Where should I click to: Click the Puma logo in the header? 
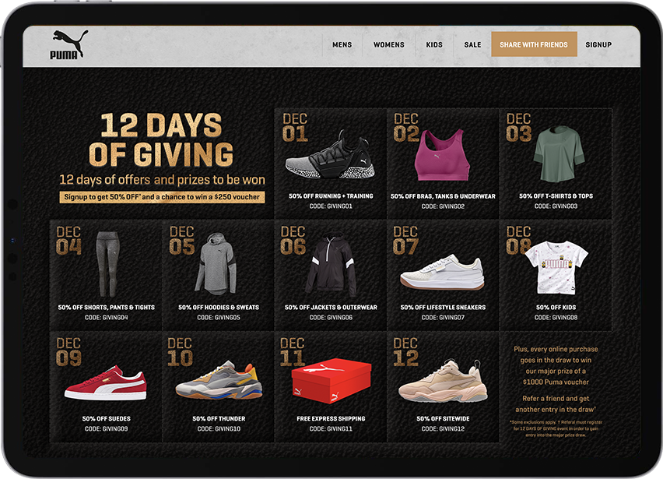click(68, 44)
